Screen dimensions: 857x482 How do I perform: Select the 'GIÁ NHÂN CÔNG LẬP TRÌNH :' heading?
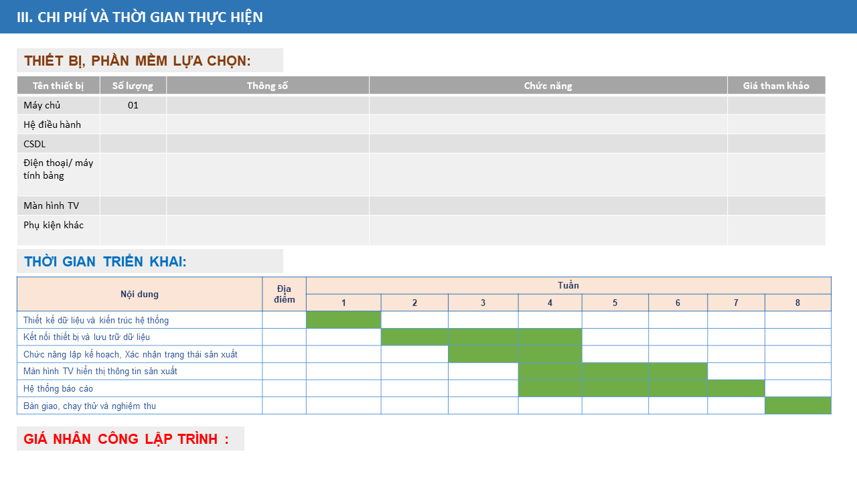[x=126, y=439]
